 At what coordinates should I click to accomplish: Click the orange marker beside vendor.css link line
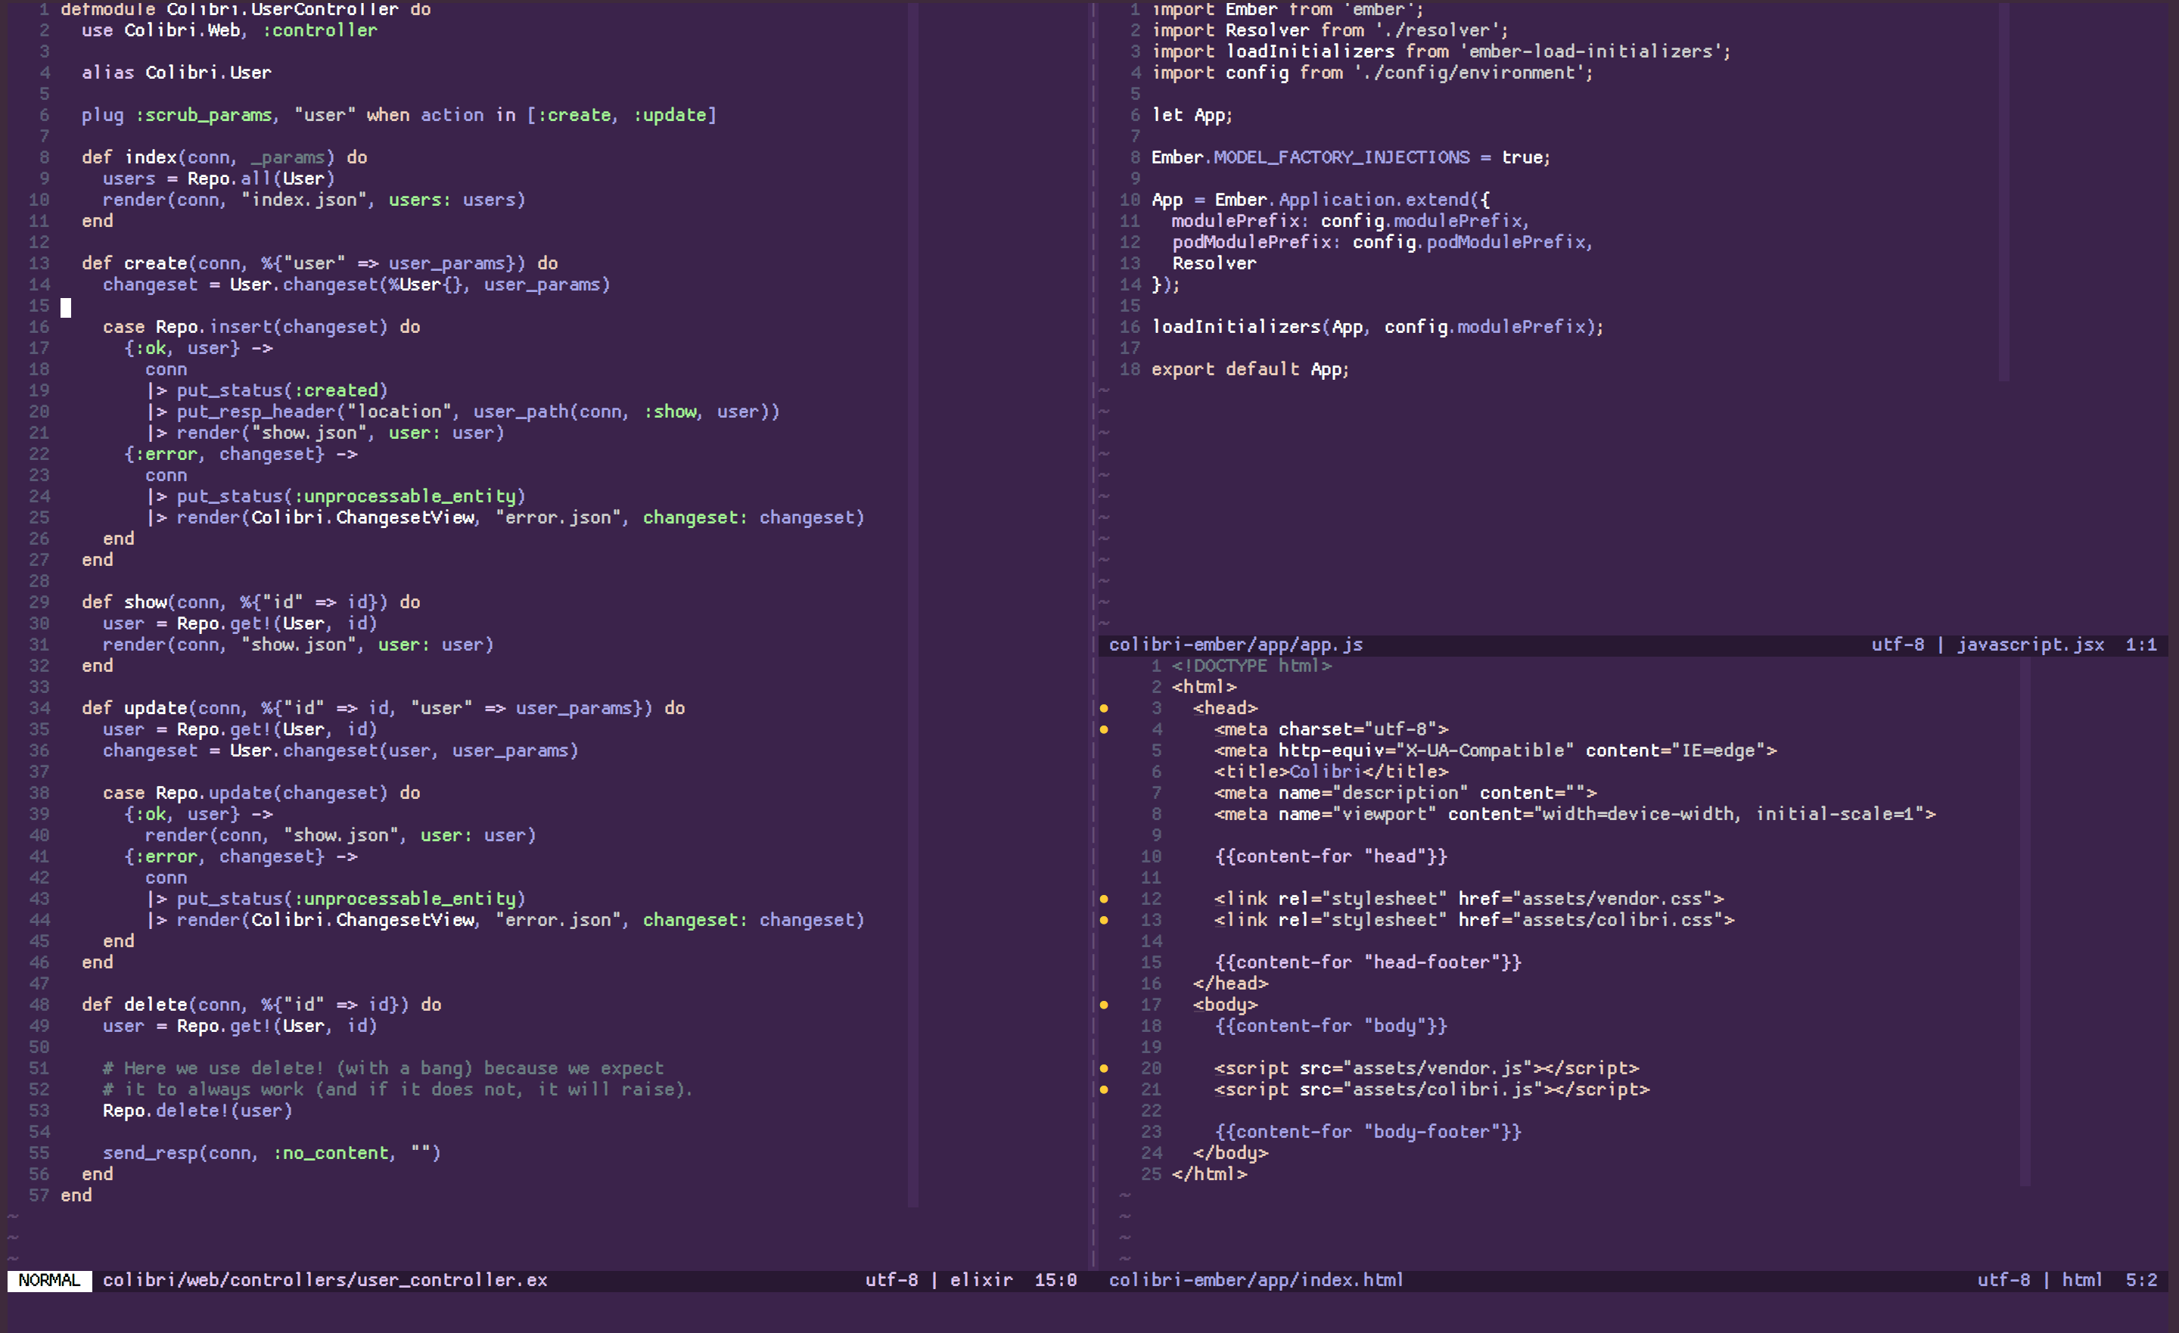(1104, 899)
